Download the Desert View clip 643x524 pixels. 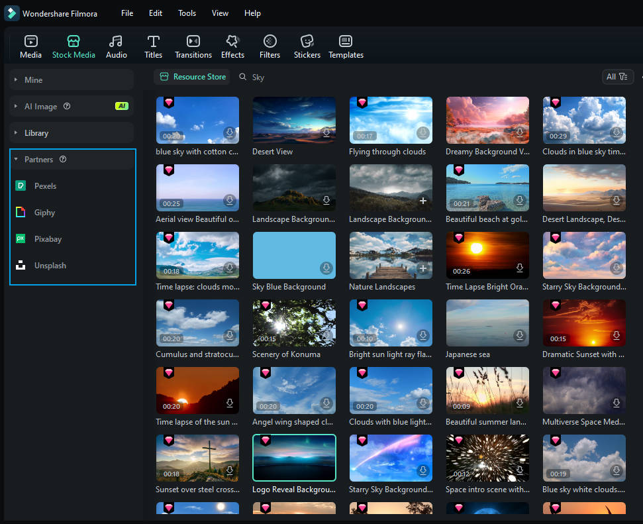pyautogui.click(x=326, y=132)
